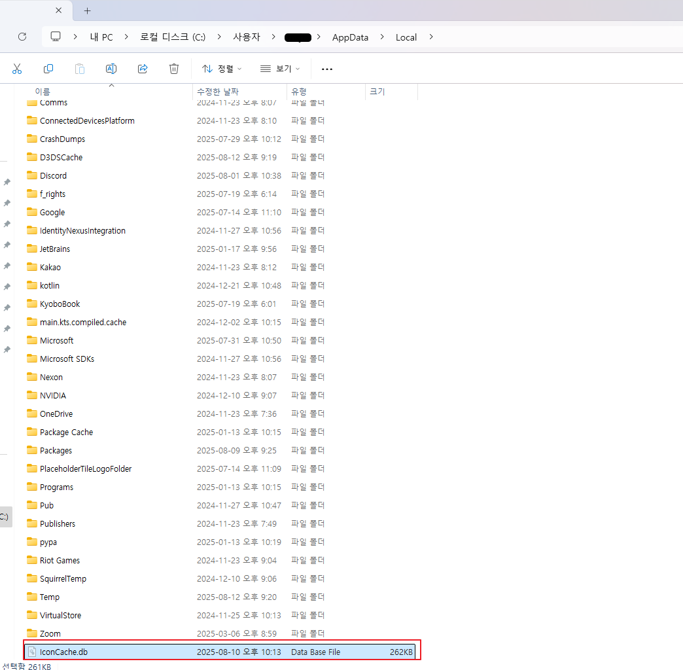The image size is (683, 670).
Task: Click the Microsoft folder icon
Action: pyautogui.click(x=32, y=340)
